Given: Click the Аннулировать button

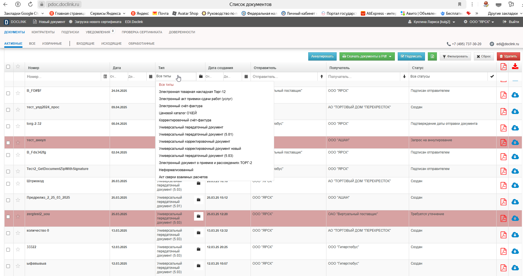Looking at the screenshot, I should coord(322,56).
